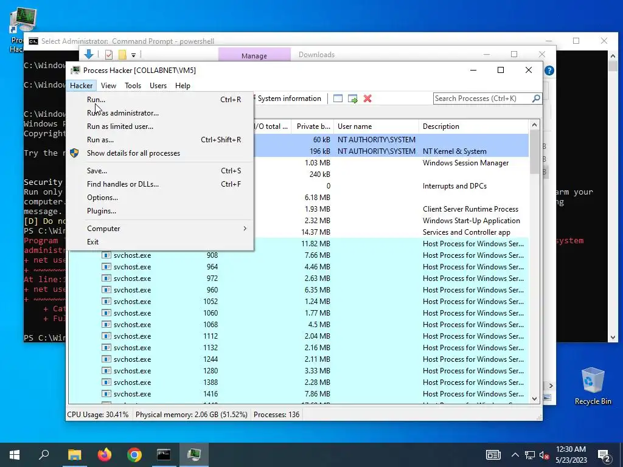Select the svchost.exe row with PID 1416
The width and height of the screenshot is (623, 467).
[298, 394]
